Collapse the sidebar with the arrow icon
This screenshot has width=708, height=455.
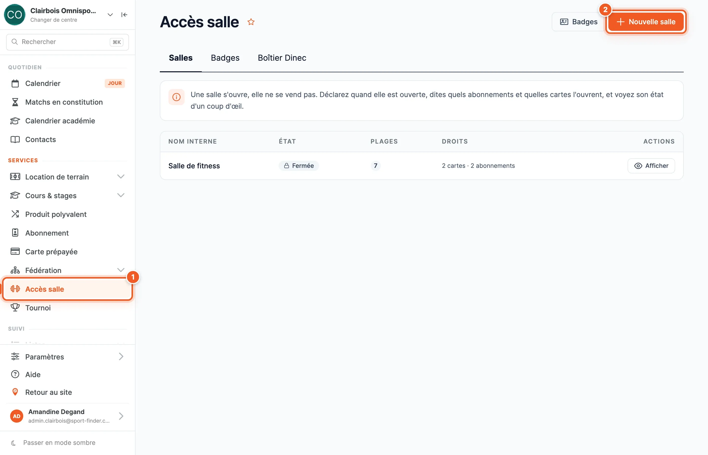click(124, 15)
